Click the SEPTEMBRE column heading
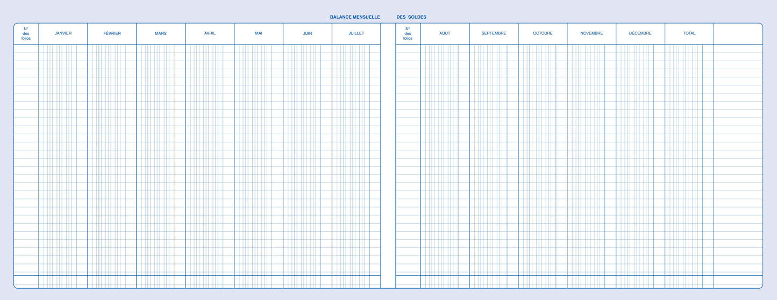The height and width of the screenshot is (300, 777). click(x=494, y=33)
